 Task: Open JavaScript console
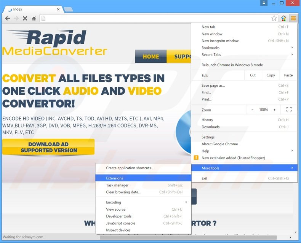tap(143, 223)
